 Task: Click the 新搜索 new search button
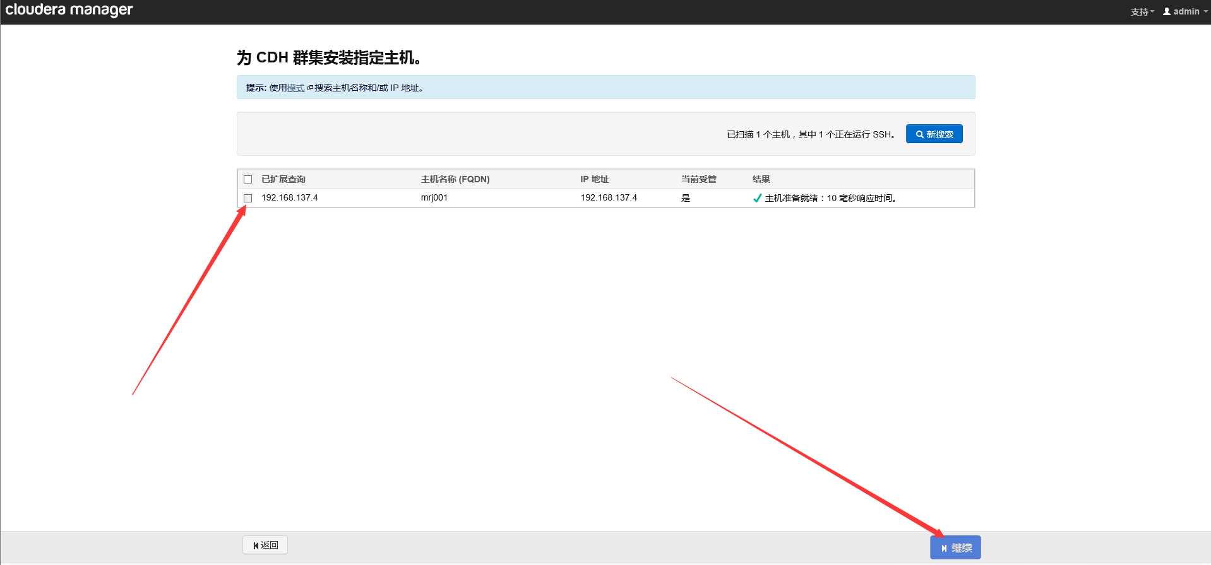(x=934, y=134)
